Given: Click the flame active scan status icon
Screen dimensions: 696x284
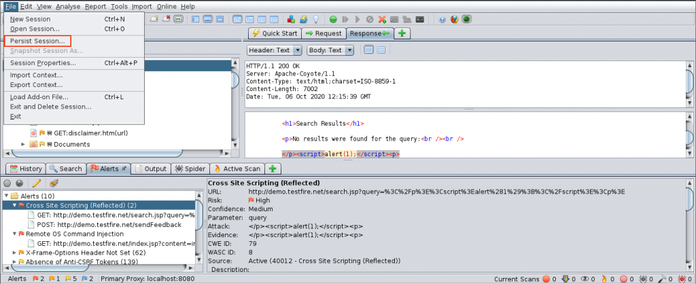Looking at the screenshot, I should click(604, 279).
